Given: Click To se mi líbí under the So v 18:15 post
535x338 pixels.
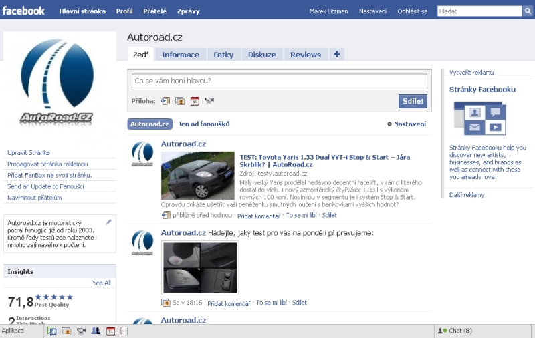Looking at the screenshot, I should (x=272, y=303).
